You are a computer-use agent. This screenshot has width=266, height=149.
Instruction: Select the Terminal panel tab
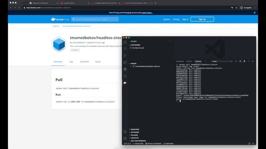click(198, 61)
